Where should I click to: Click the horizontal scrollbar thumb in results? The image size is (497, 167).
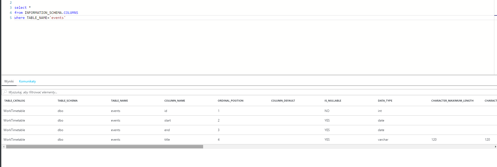click(104, 147)
